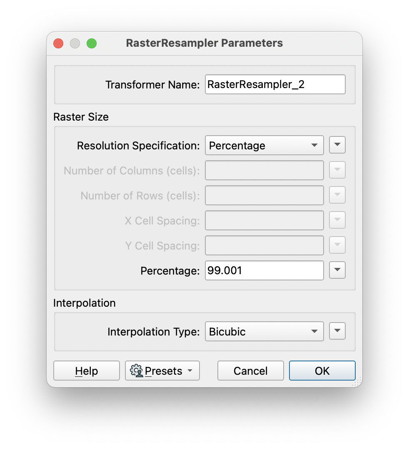Open the Interpolation Type dropdown showing Bicubic

click(264, 331)
